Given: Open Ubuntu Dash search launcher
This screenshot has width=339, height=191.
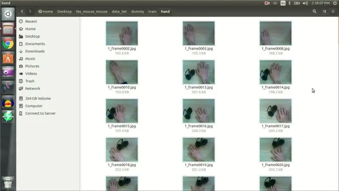Looking at the screenshot, I should [x=8, y=14].
